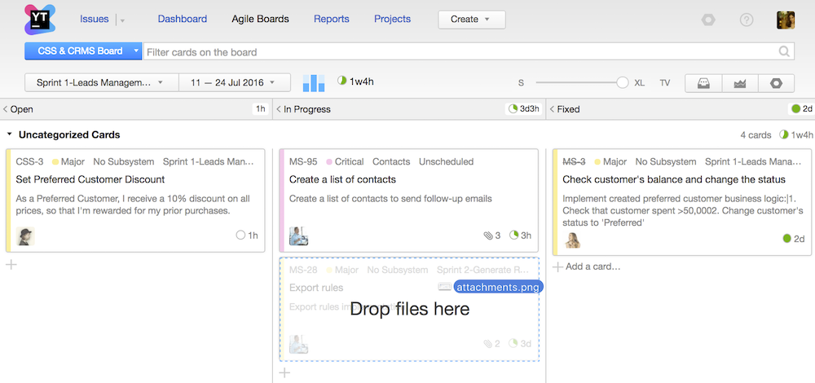815x383 pixels.
Task: Open the Create dropdown button
Action: (471, 20)
